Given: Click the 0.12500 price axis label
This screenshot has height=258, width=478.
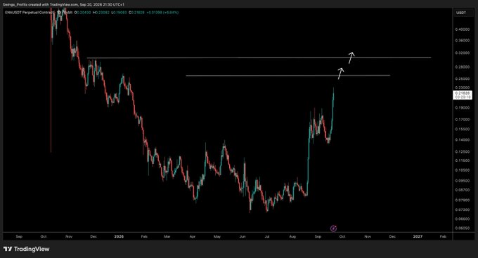Looking at the screenshot, I should (x=462, y=151).
